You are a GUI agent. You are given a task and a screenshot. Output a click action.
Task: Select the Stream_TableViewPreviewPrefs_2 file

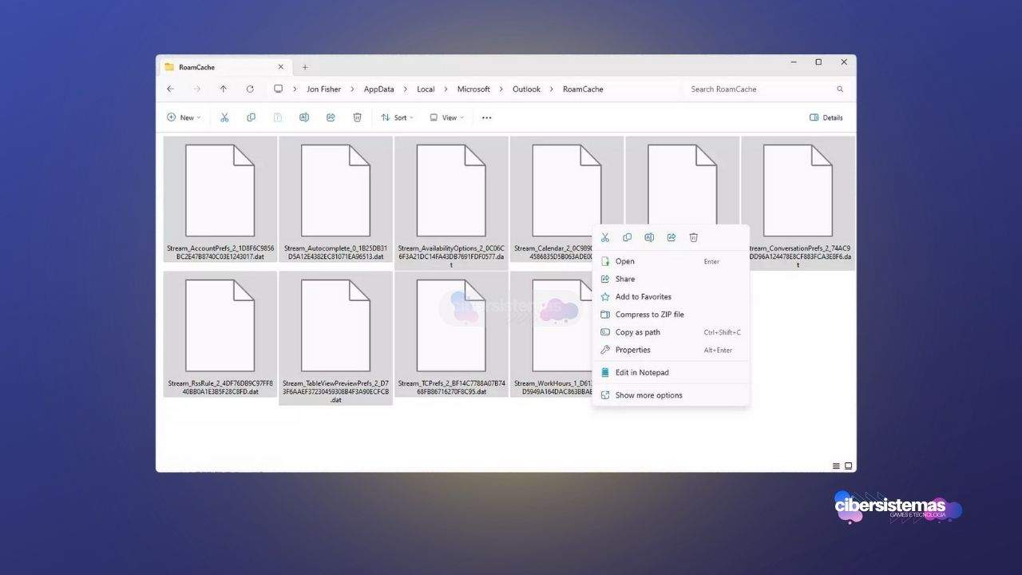[x=335, y=339]
